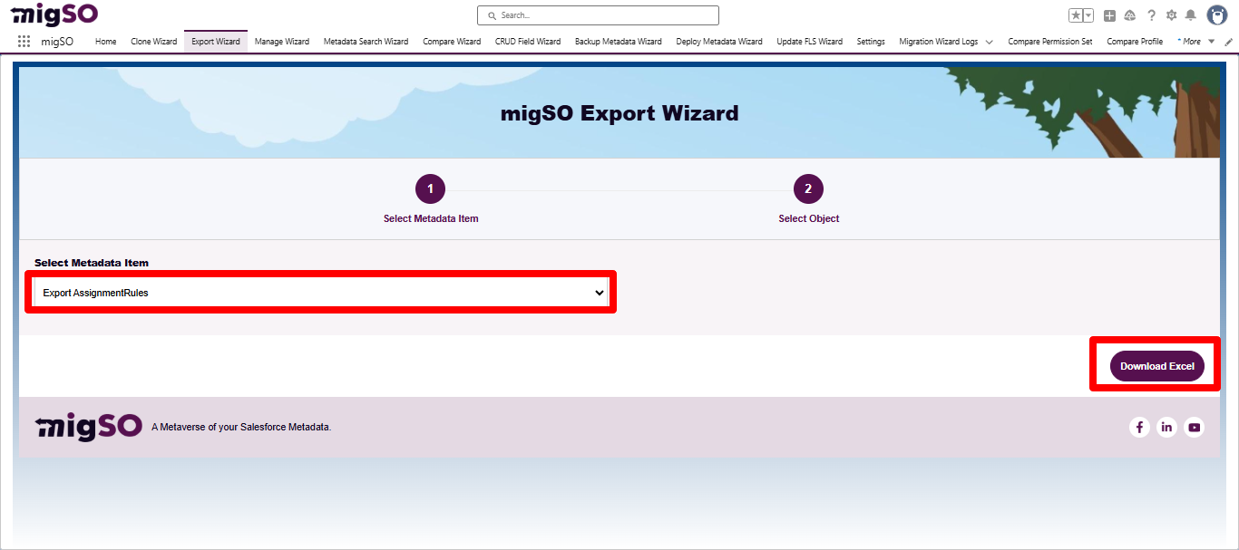
Task: Open the Help question mark
Action: [x=1151, y=15]
